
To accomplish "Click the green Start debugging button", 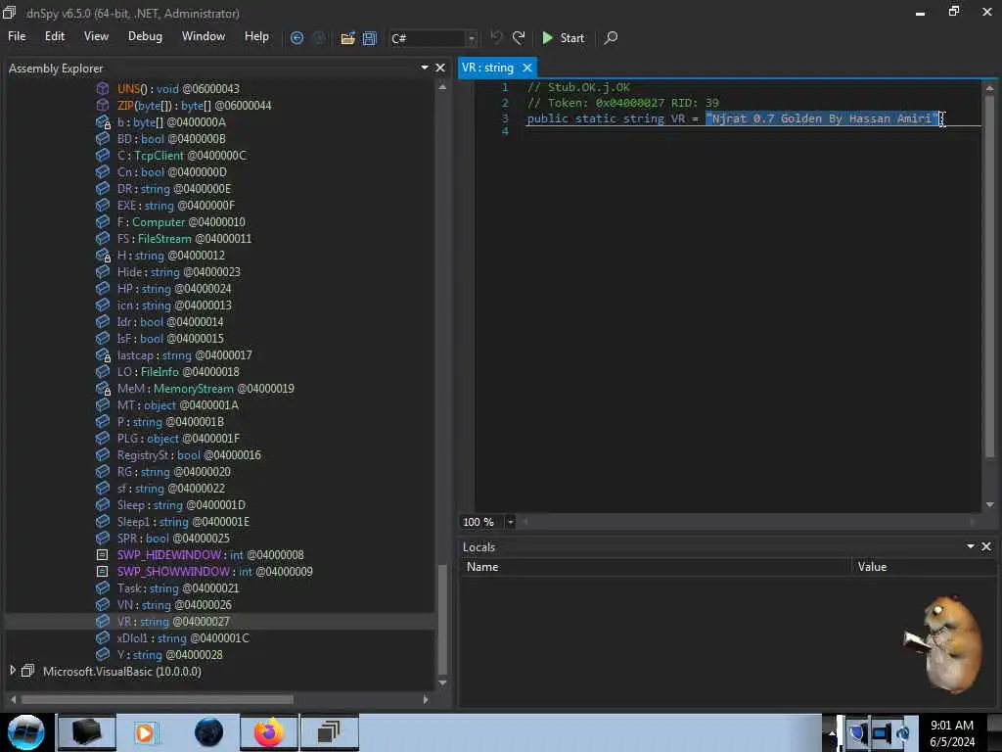I will (563, 38).
